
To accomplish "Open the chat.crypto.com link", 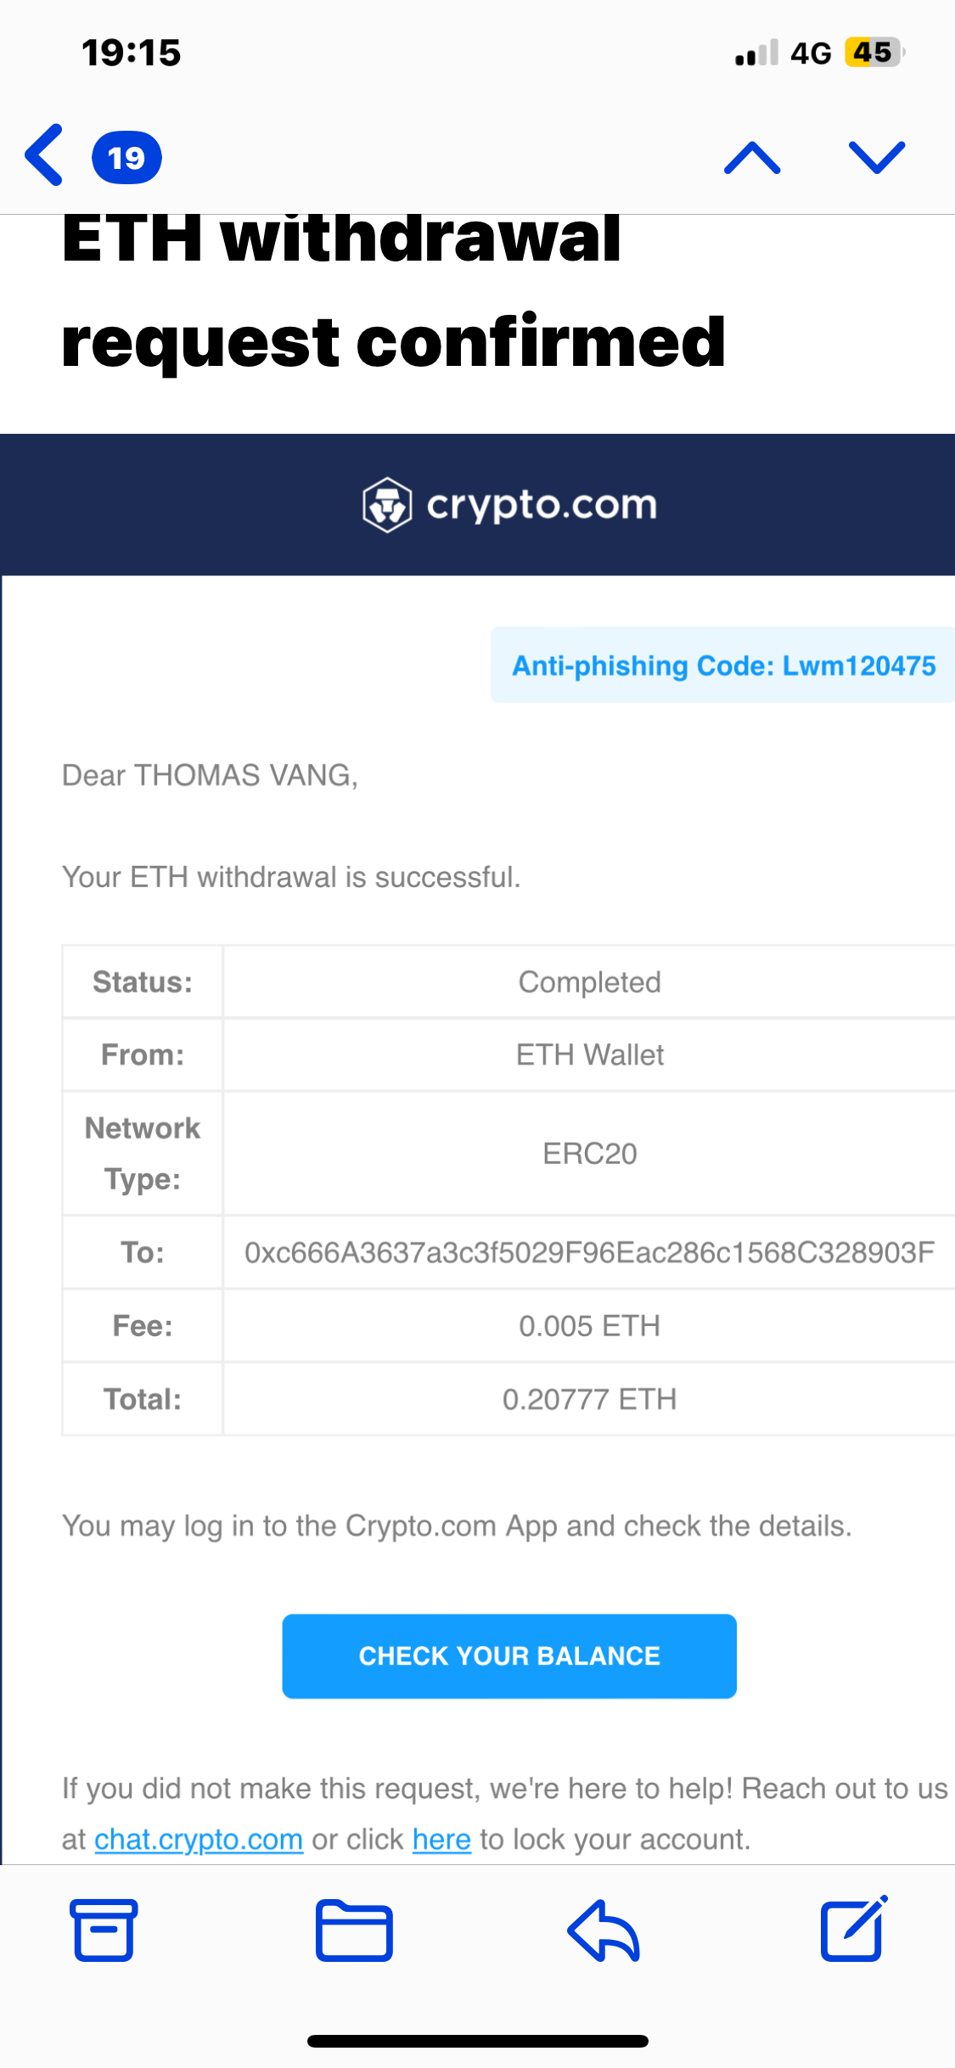I will (x=199, y=1839).
